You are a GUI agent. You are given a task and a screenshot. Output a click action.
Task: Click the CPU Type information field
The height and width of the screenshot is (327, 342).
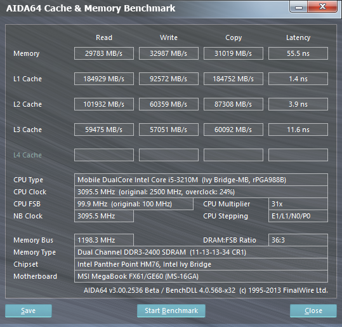[x=201, y=180]
